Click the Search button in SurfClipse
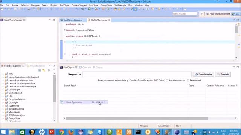 click(x=223, y=74)
